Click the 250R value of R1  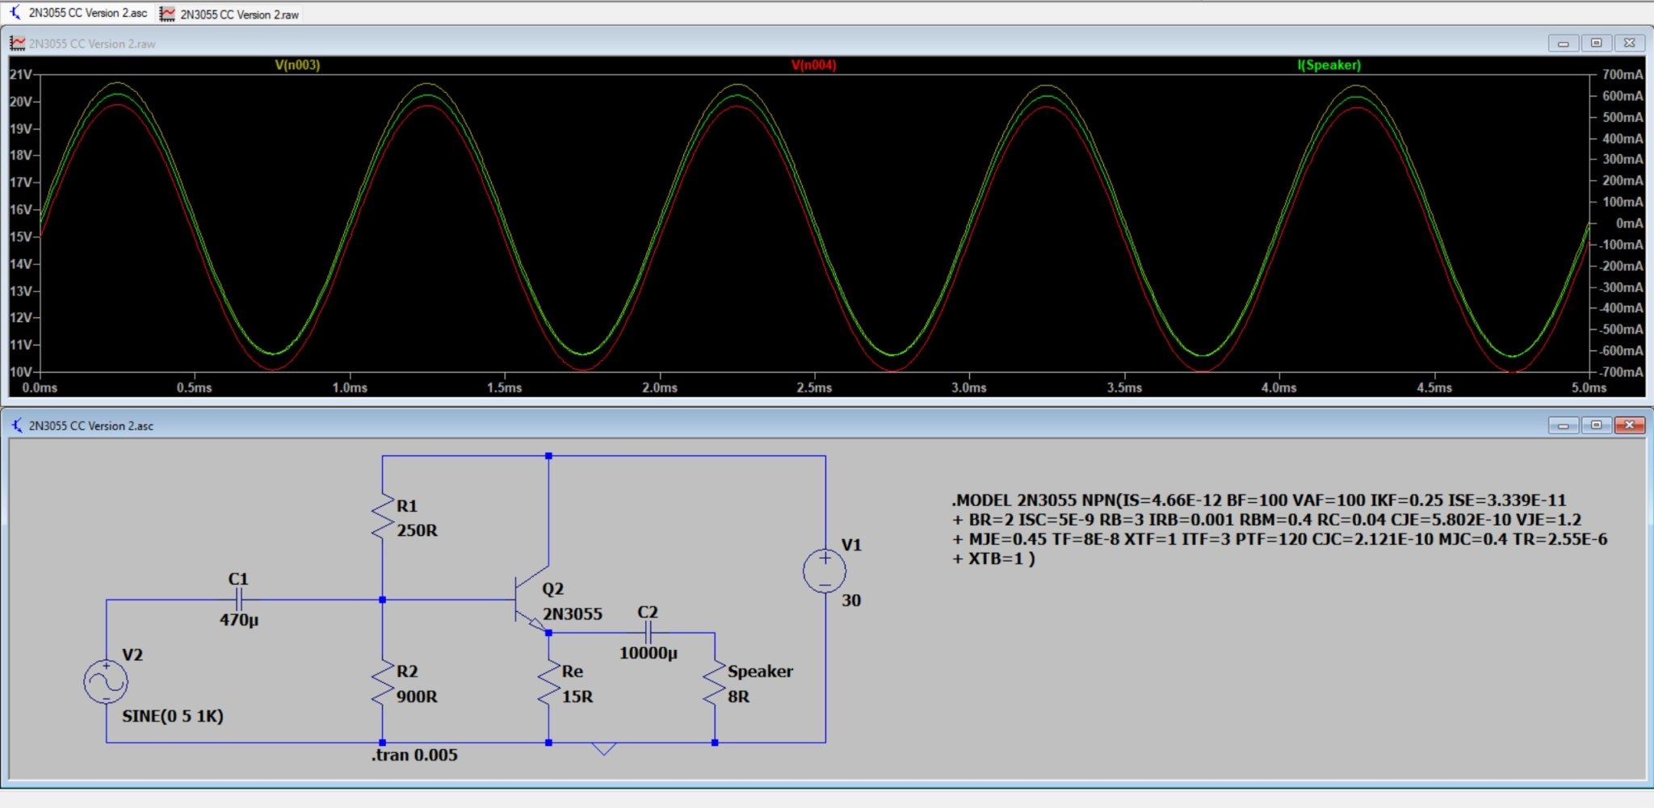[x=417, y=530]
